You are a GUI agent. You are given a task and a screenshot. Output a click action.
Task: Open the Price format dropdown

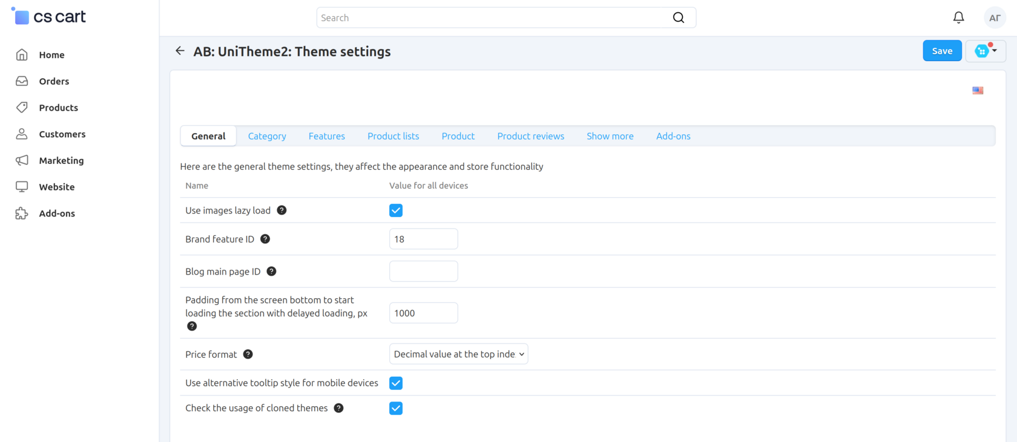[459, 354]
